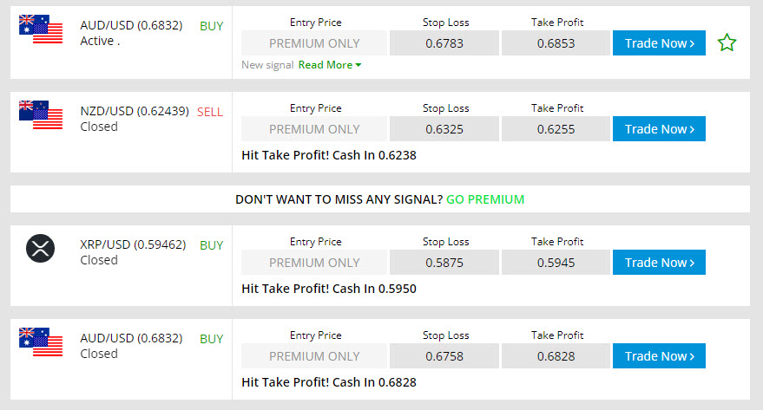
Task: Click the SELL label on NZD/USD
Action: (x=210, y=112)
